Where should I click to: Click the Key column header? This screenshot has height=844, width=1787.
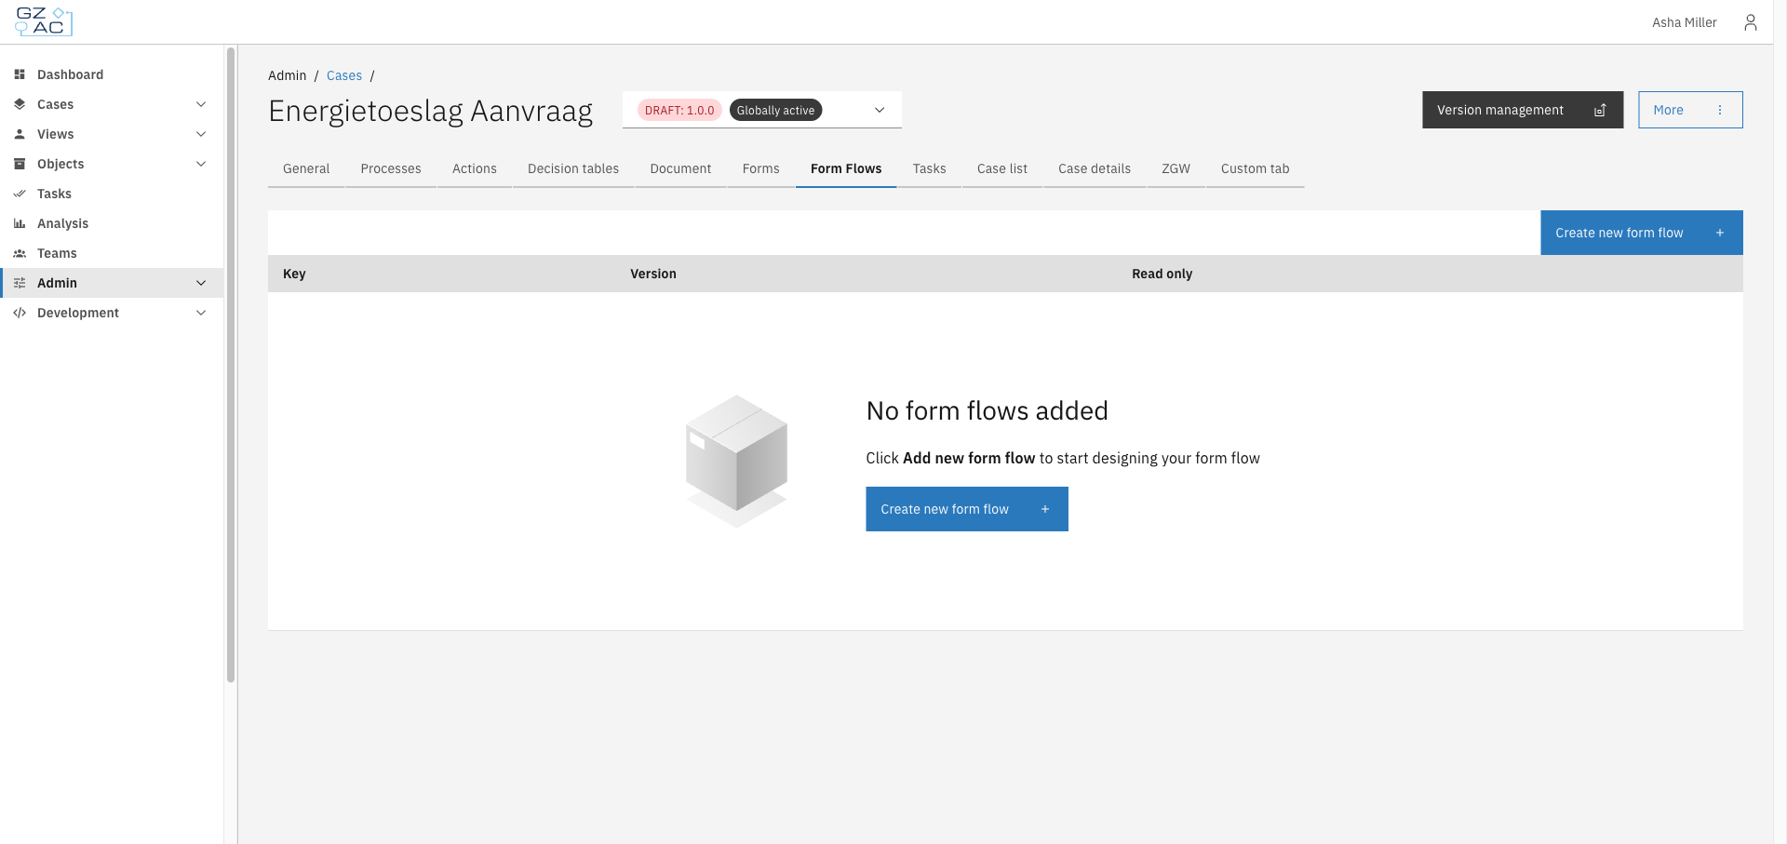coord(294,274)
